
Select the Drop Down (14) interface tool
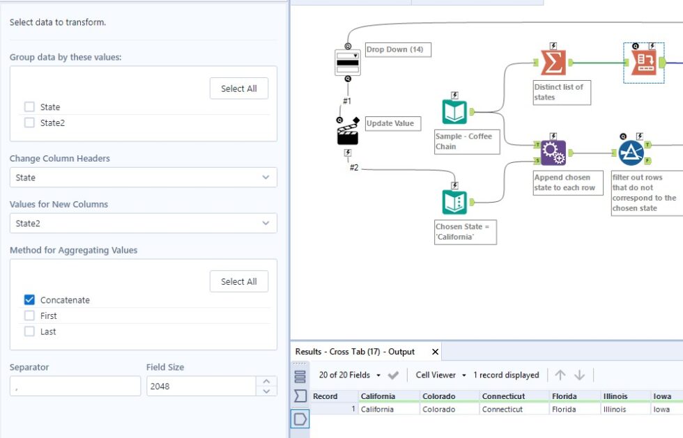point(346,61)
